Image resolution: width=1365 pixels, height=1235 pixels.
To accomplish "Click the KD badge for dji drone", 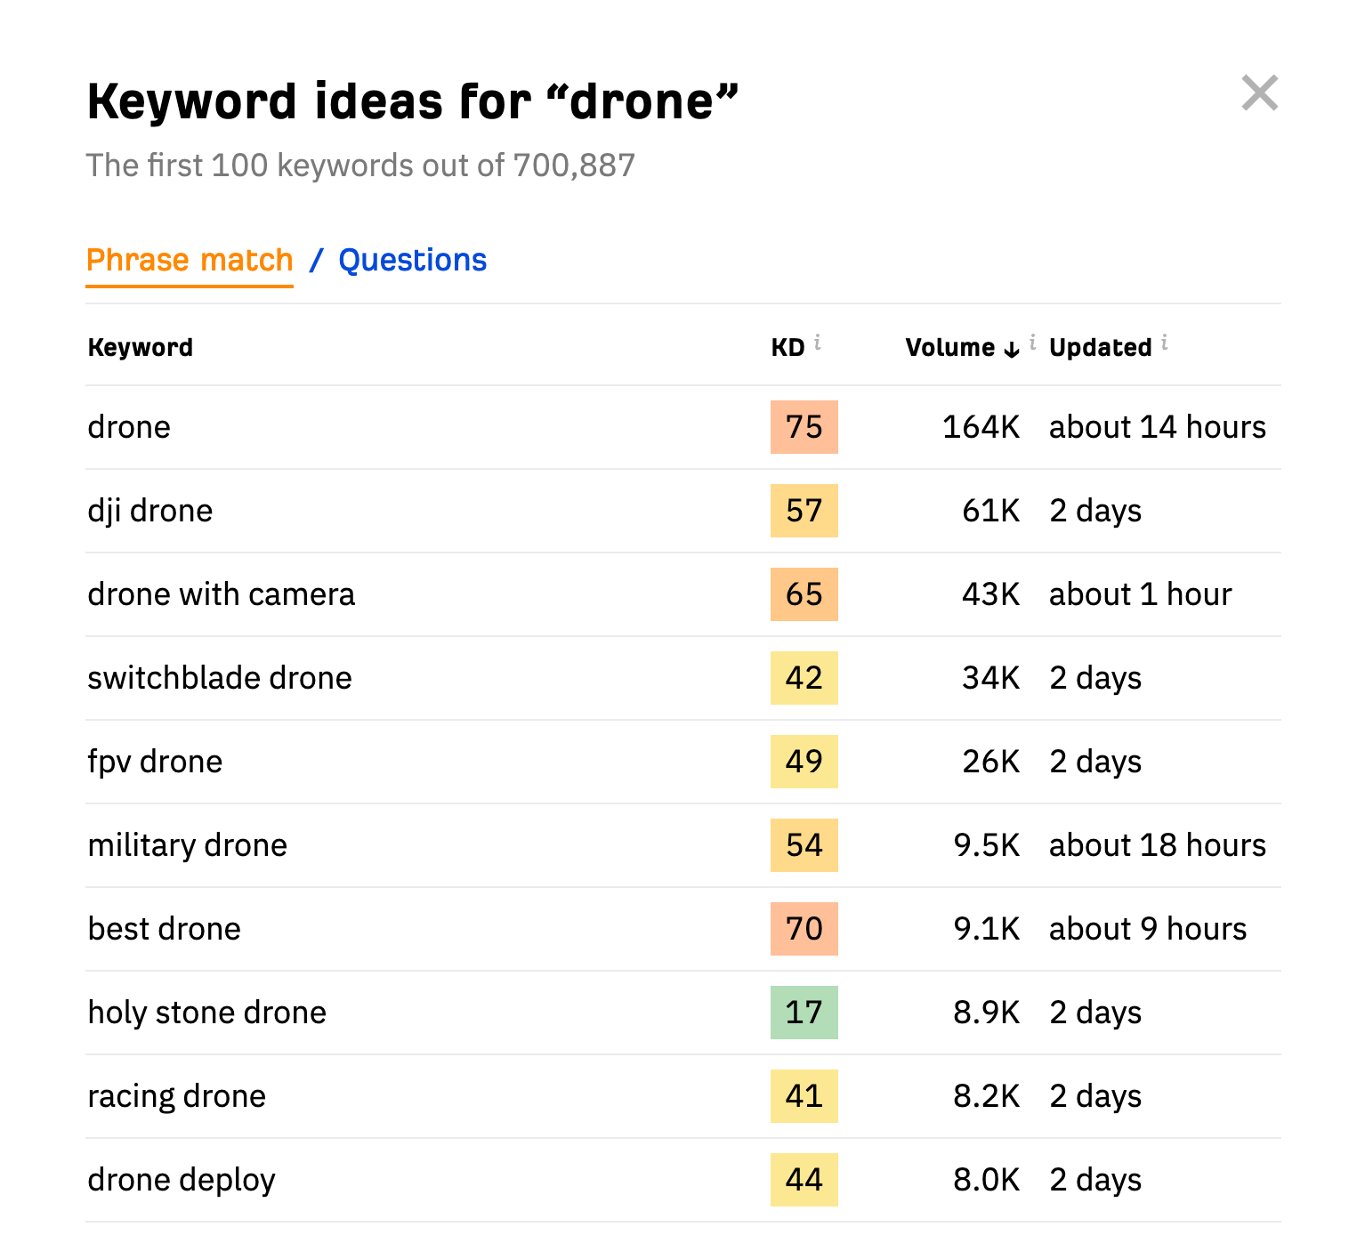I will click(x=804, y=511).
